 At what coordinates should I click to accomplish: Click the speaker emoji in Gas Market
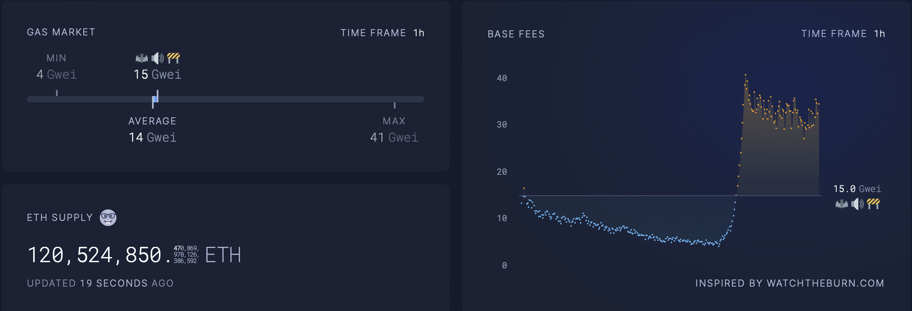(x=157, y=58)
